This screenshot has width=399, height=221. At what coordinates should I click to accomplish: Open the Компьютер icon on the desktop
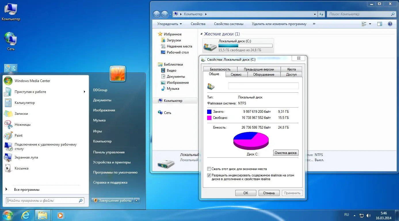click(x=11, y=12)
